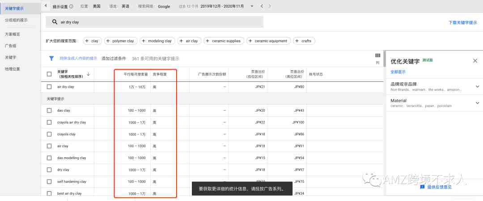
Task: Click 全部显示 in the refine panel
Action: (398, 72)
